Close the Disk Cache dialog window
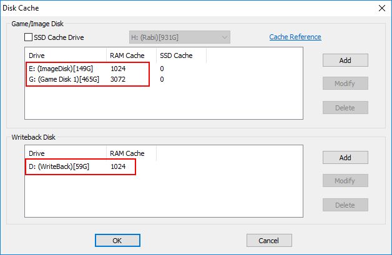The width and height of the screenshot is (392, 255). click(x=382, y=8)
